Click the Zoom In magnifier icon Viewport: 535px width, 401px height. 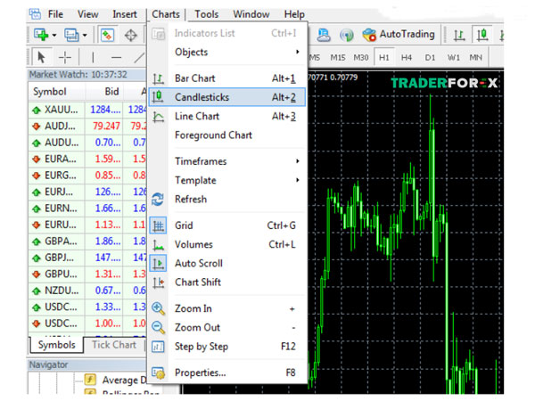[158, 308]
